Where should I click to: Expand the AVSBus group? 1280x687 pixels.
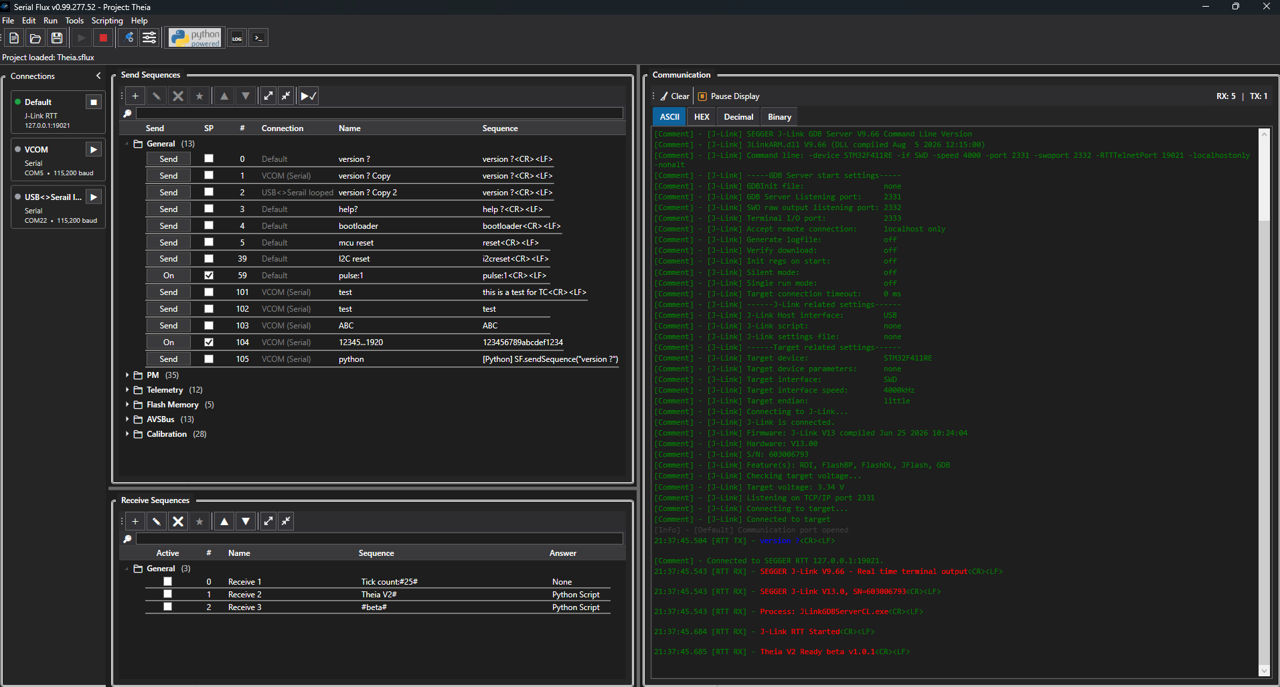click(127, 419)
